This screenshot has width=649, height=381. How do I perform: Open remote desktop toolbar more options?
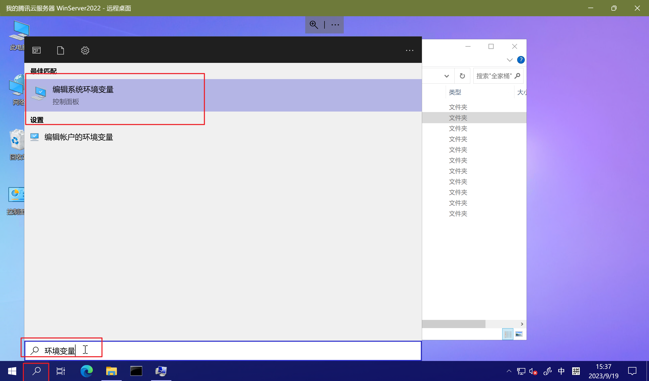point(335,25)
